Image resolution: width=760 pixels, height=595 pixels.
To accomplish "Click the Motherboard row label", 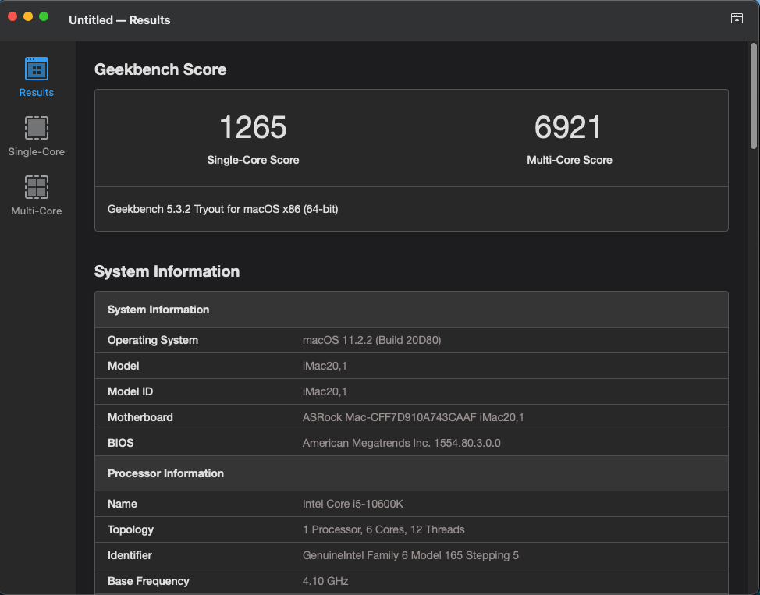I will click(x=140, y=417).
